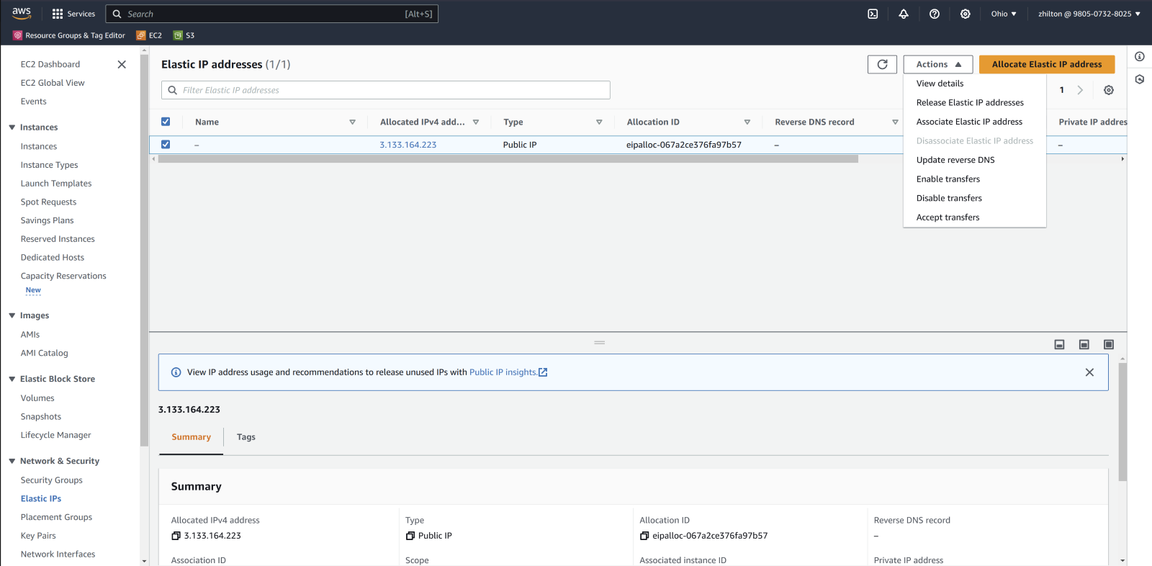Screen dimensions: 1152x566
Task: Copy the allocation ID value
Action: click(644, 536)
